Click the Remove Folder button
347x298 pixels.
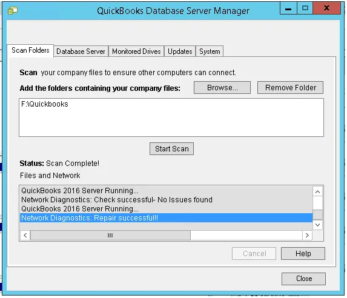click(290, 88)
